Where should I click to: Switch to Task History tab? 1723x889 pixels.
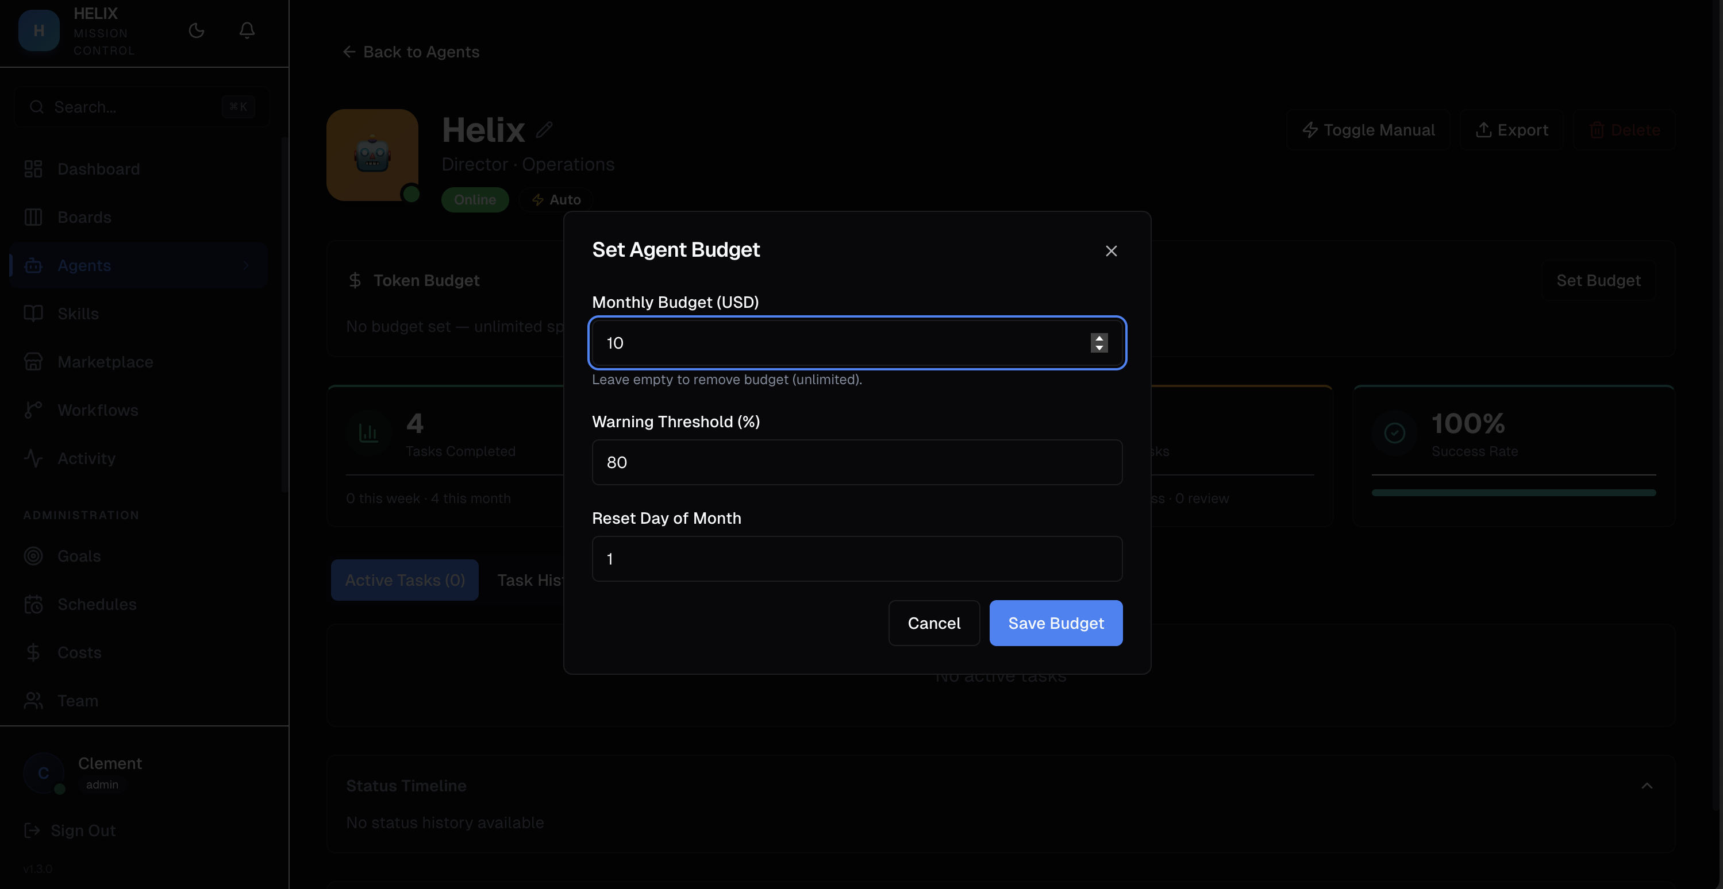tap(530, 580)
